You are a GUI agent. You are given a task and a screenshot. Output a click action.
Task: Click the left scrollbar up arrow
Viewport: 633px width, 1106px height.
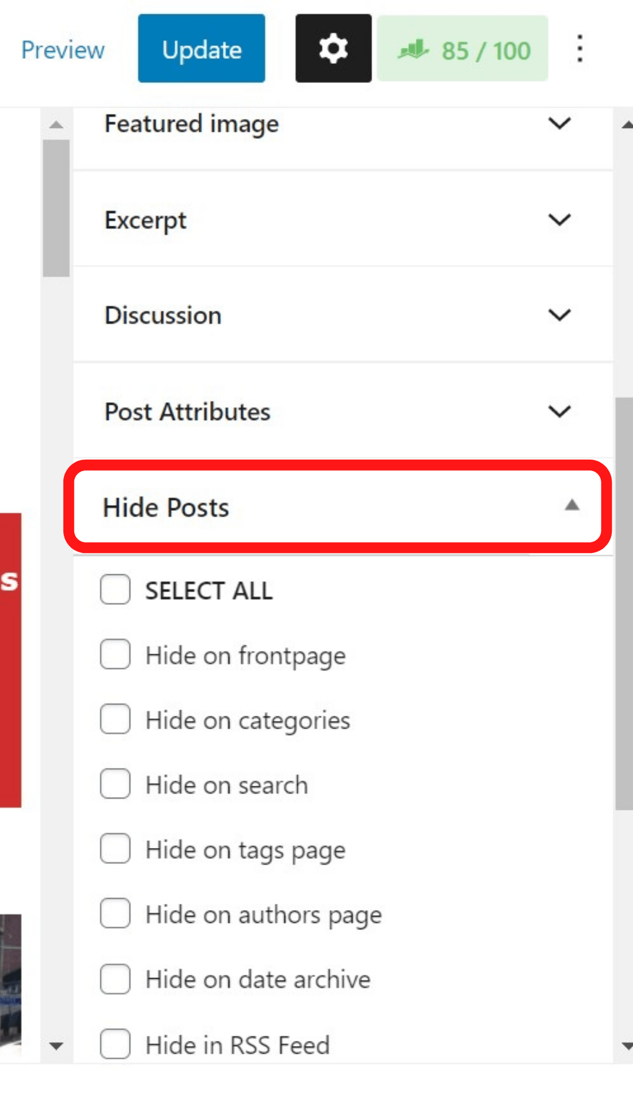[56, 124]
